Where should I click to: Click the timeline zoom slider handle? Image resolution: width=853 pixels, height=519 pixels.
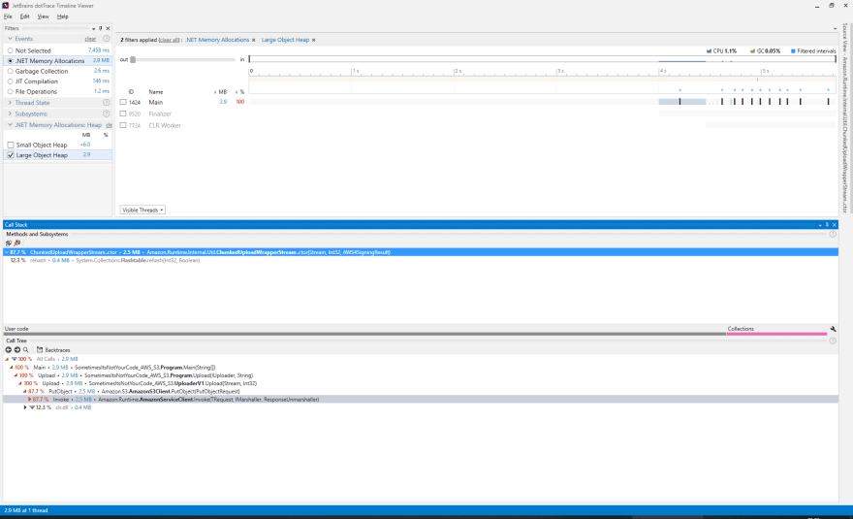133,59
